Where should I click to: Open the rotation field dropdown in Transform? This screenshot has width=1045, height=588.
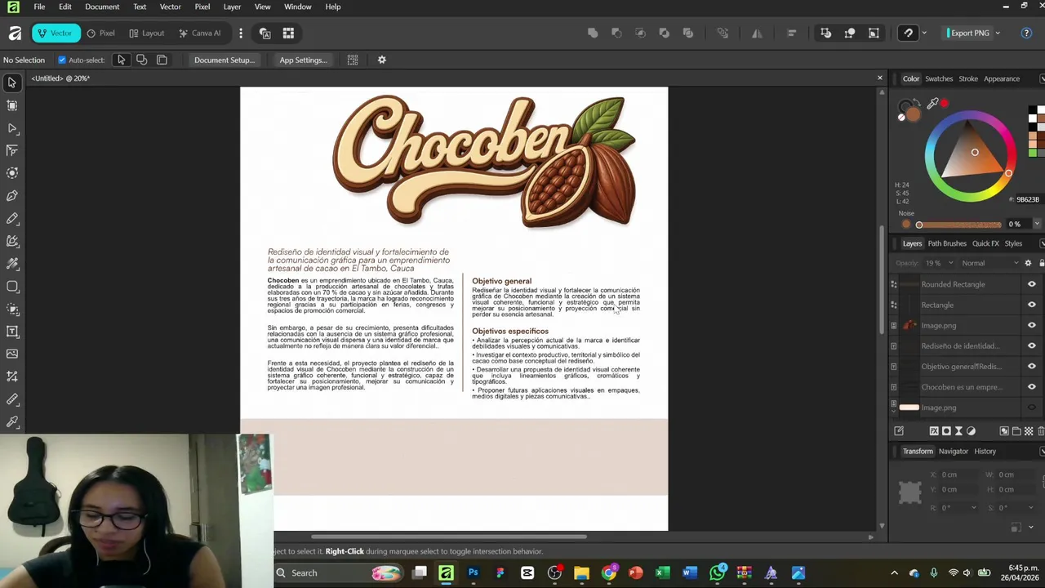[973, 507]
